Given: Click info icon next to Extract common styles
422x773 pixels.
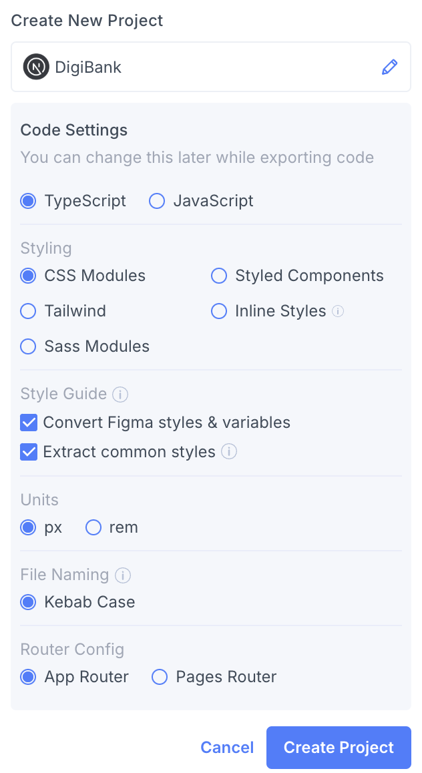Looking at the screenshot, I should pos(229,452).
